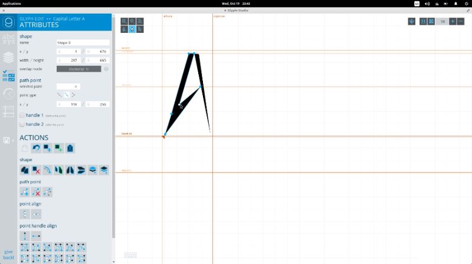Zoom out with the minus button
The width and height of the screenshot is (472, 264).
coord(461,21)
